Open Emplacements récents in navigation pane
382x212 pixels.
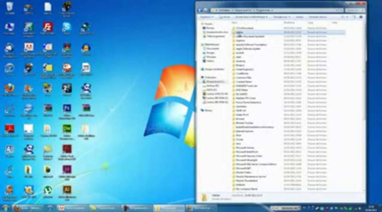coord(215,32)
